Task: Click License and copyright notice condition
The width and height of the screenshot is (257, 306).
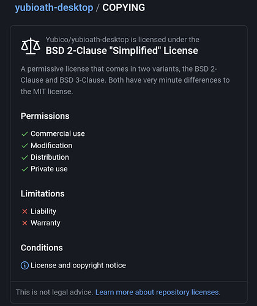Action: (x=78, y=266)
